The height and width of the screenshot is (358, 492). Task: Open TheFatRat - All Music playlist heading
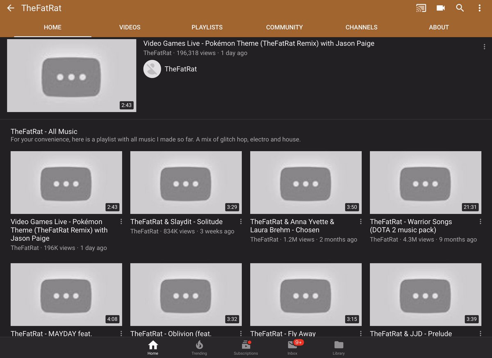point(44,131)
